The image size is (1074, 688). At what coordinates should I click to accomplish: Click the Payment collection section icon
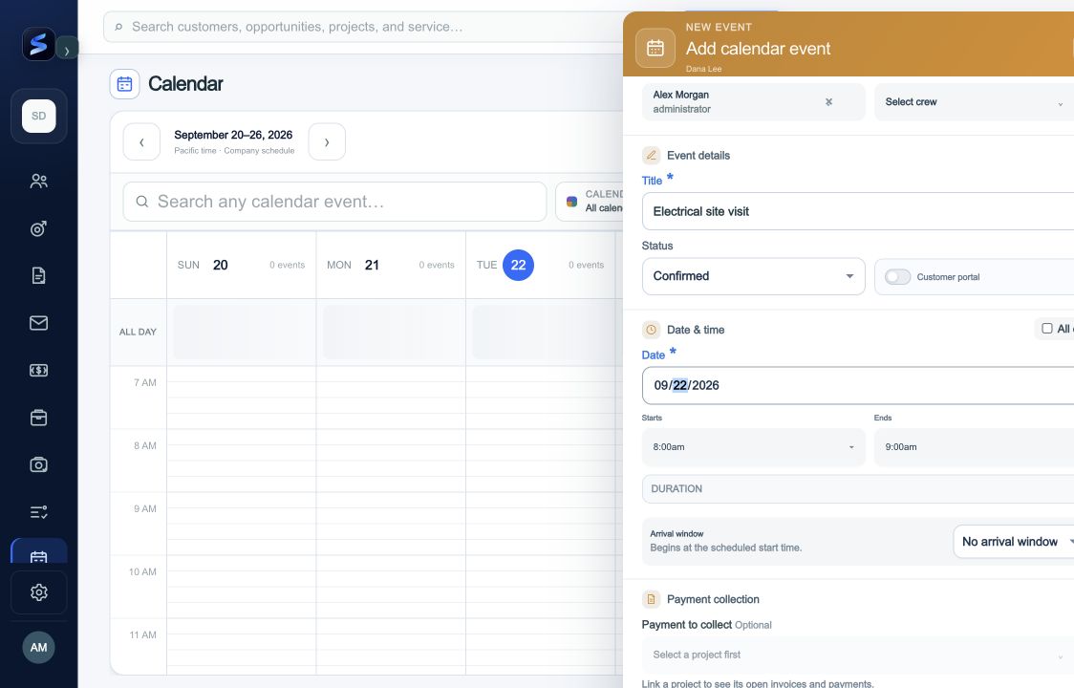(652, 599)
